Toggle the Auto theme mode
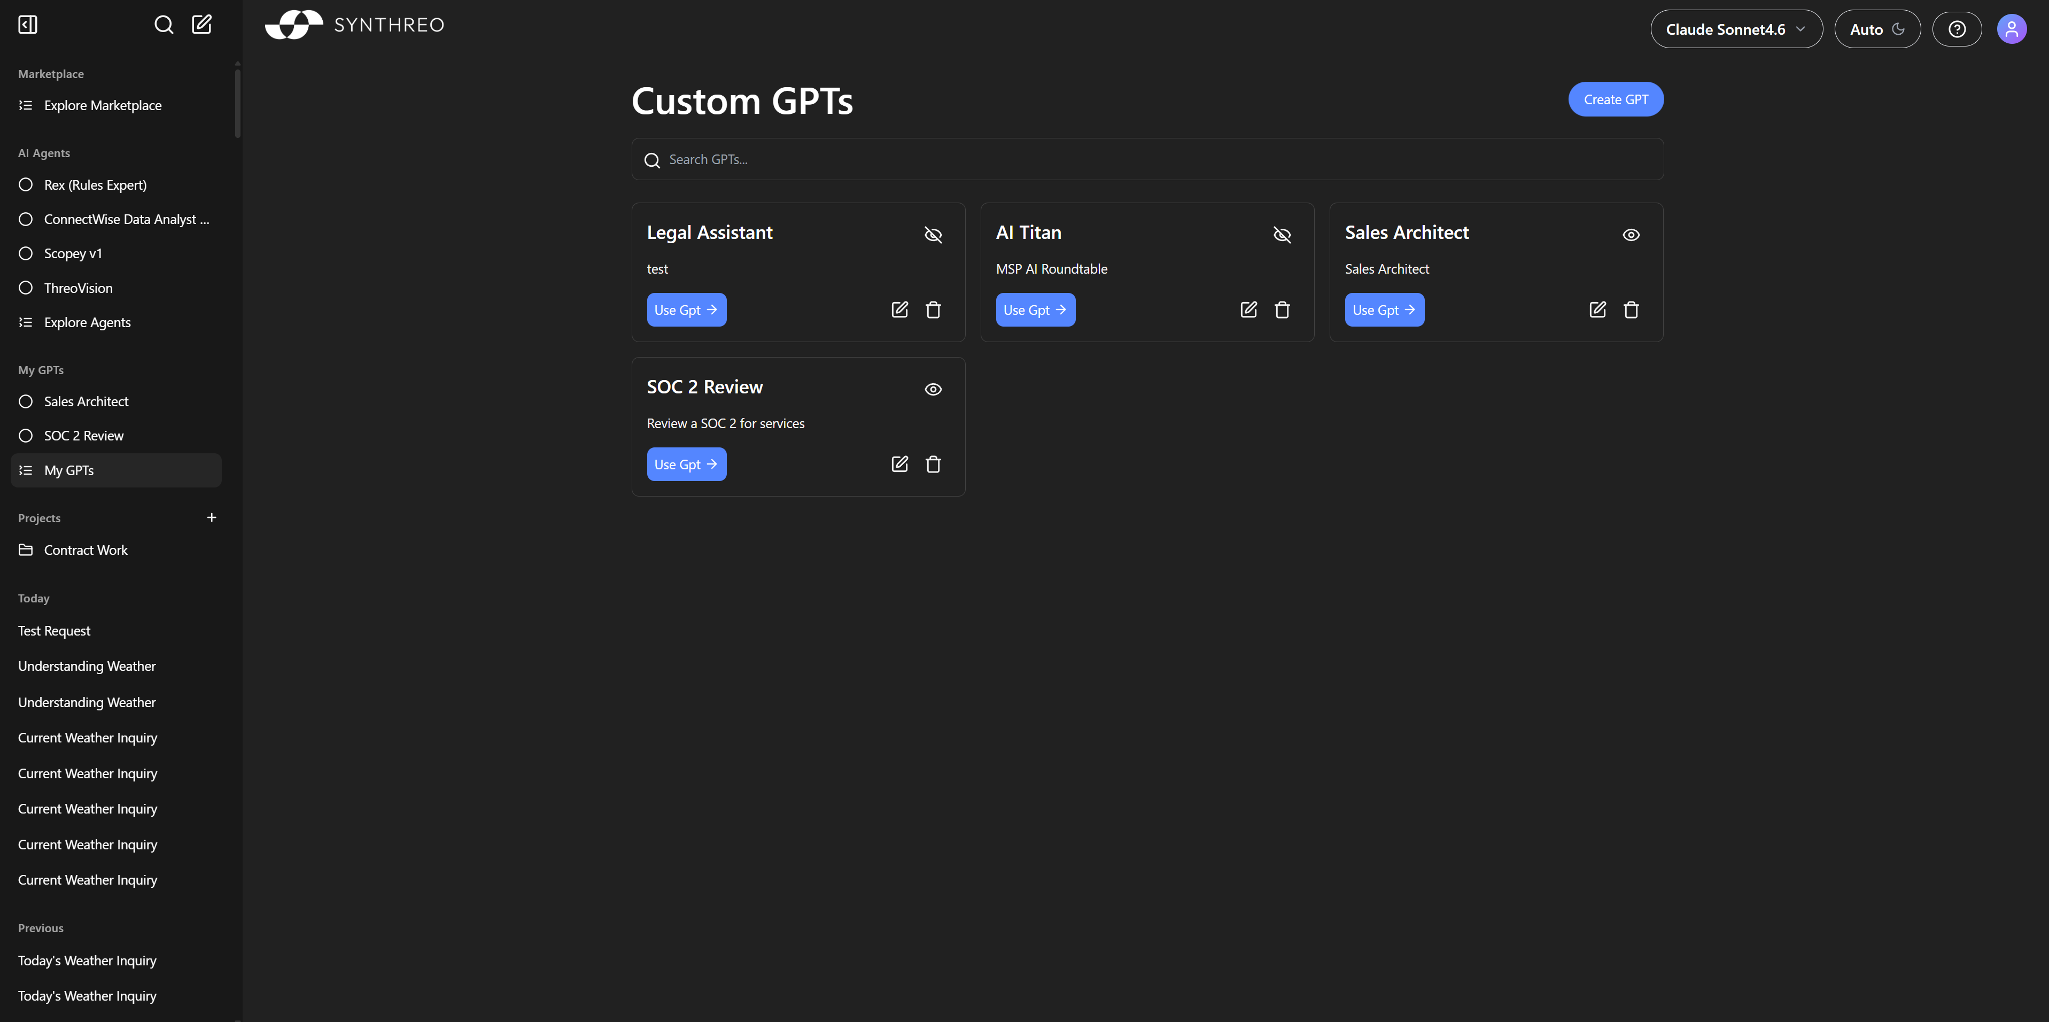 (x=1877, y=29)
